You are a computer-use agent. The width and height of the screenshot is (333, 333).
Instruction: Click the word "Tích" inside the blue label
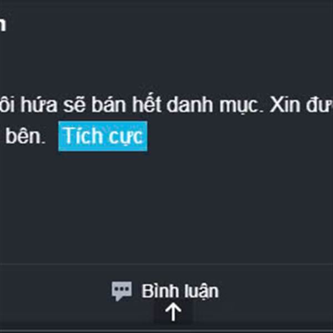pyautogui.click(x=82, y=135)
